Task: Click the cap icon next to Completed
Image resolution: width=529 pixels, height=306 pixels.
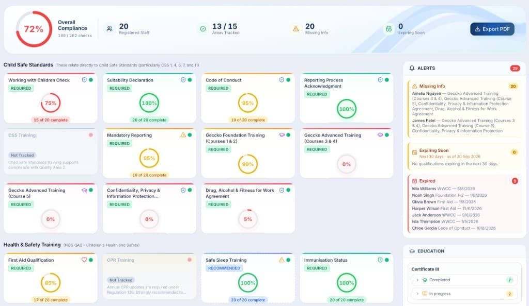Action: click(425, 280)
